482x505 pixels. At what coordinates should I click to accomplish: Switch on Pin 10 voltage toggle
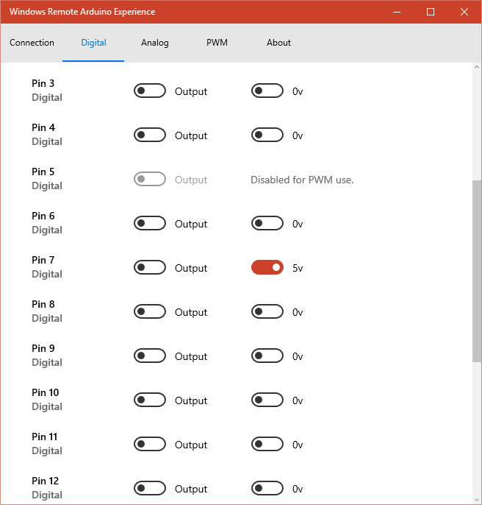(x=267, y=400)
